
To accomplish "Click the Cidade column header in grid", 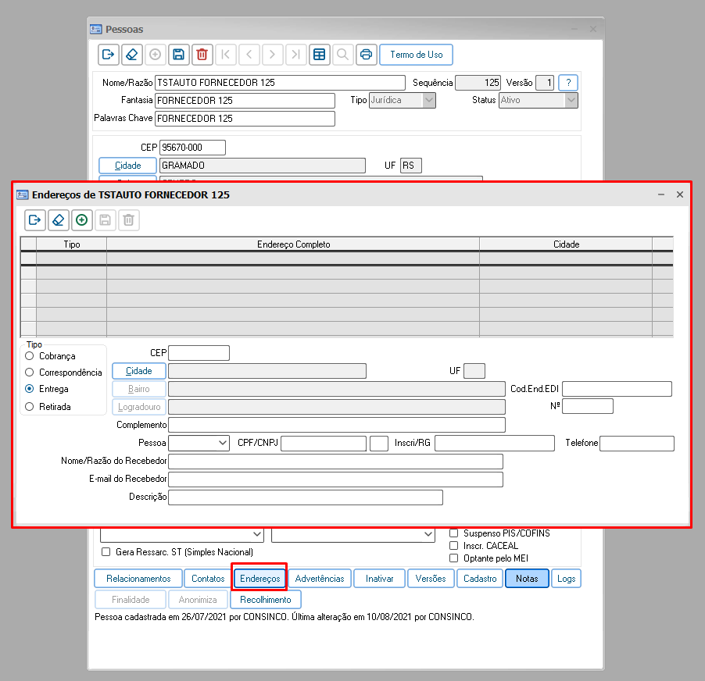I will 566,244.
